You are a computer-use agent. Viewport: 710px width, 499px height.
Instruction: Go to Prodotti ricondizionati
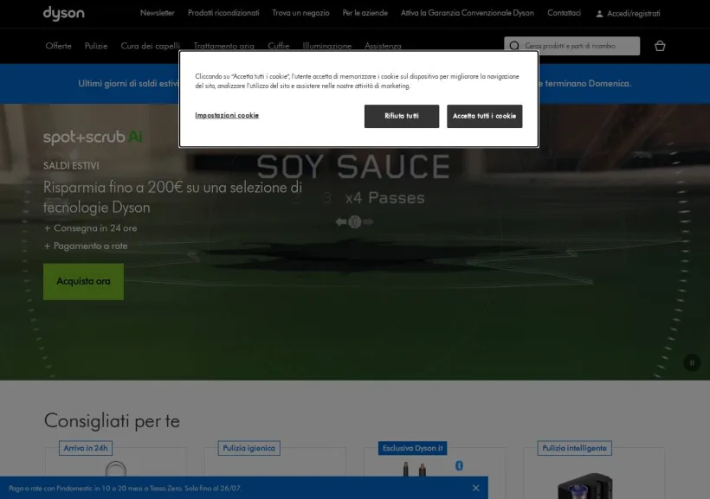click(x=223, y=13)
